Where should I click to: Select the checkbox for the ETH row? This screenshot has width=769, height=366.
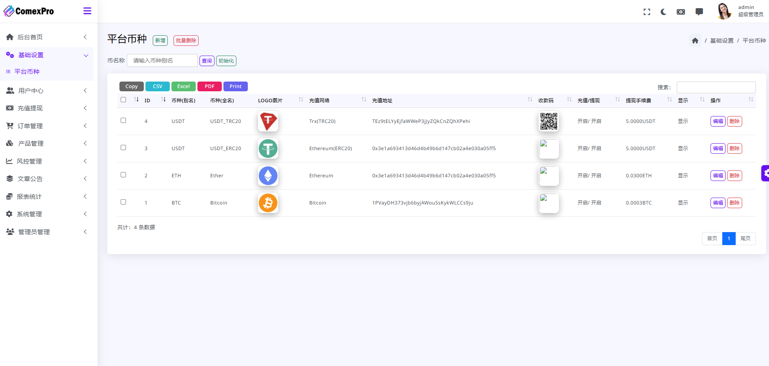pyautogui.click(x=123, y=175)
